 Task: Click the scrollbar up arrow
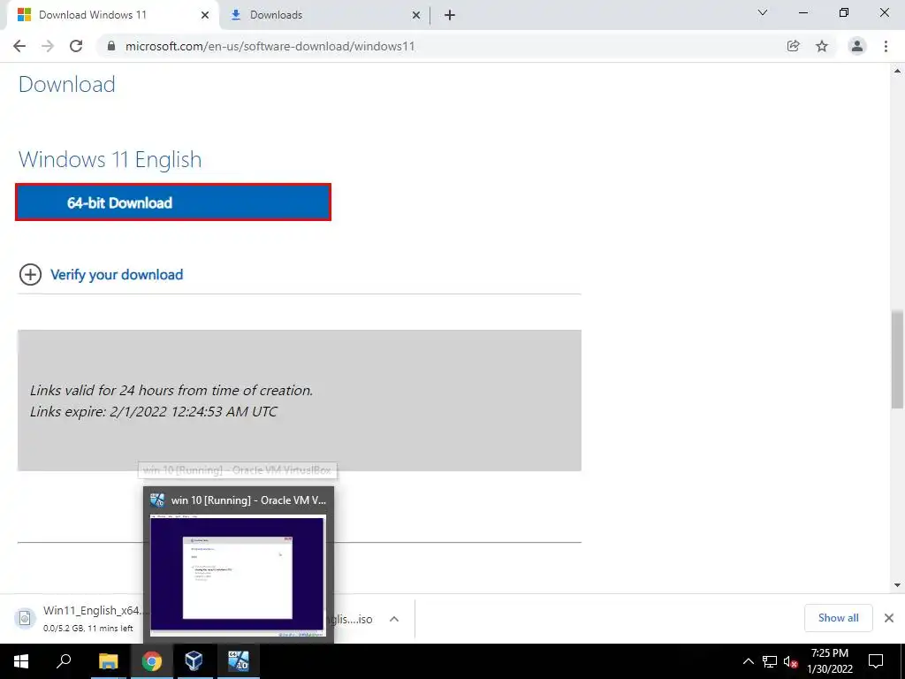(897, 71)
